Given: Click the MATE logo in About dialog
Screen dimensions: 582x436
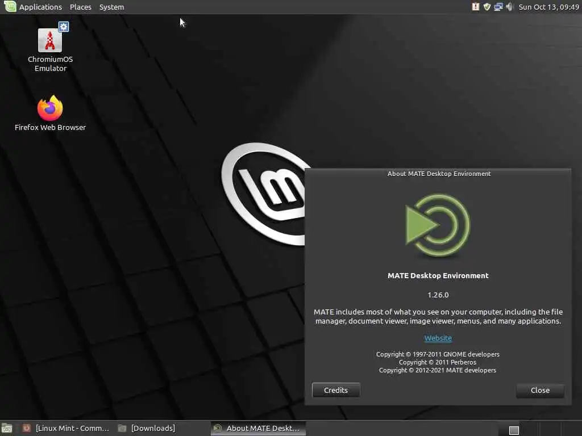Looking at the screenshot, I should 438,225.
